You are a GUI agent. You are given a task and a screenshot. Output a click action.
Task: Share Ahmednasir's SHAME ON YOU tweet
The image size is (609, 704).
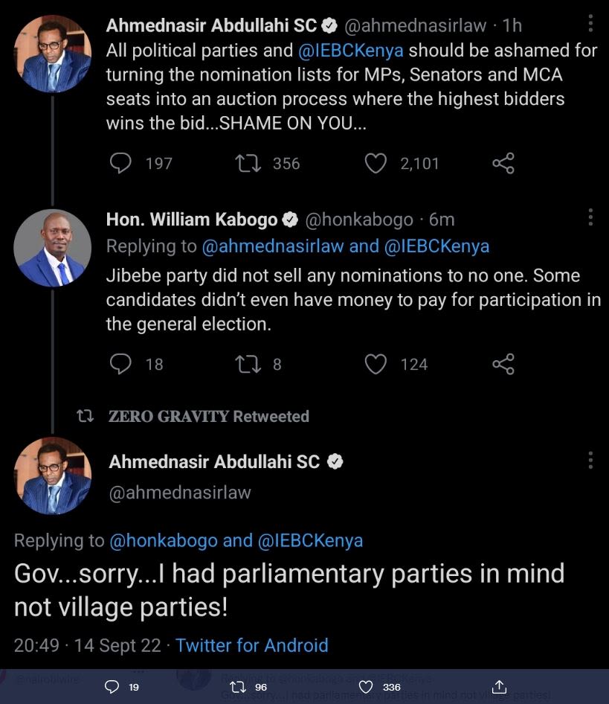[503, 163]
